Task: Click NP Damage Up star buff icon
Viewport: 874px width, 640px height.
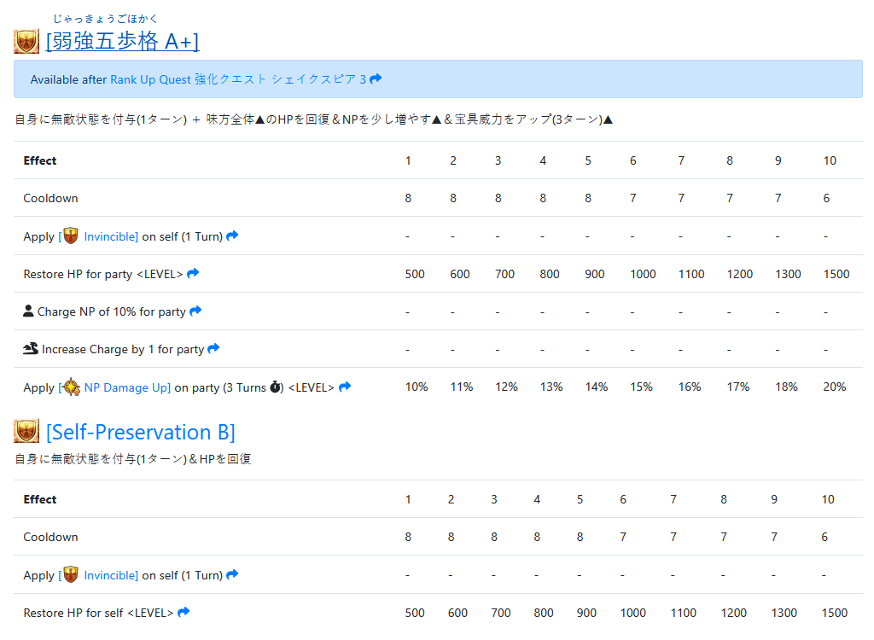Action: coord(71,387)
